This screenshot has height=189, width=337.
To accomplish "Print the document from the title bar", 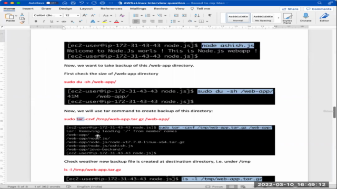I will [103, 3].
